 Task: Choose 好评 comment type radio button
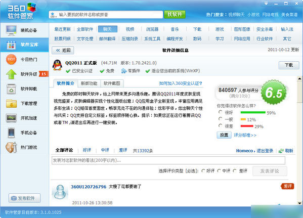(203, 171)
